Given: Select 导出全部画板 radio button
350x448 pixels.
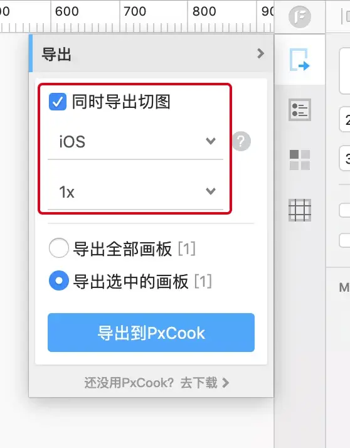Looking at the screenshot, I should 58,248.
